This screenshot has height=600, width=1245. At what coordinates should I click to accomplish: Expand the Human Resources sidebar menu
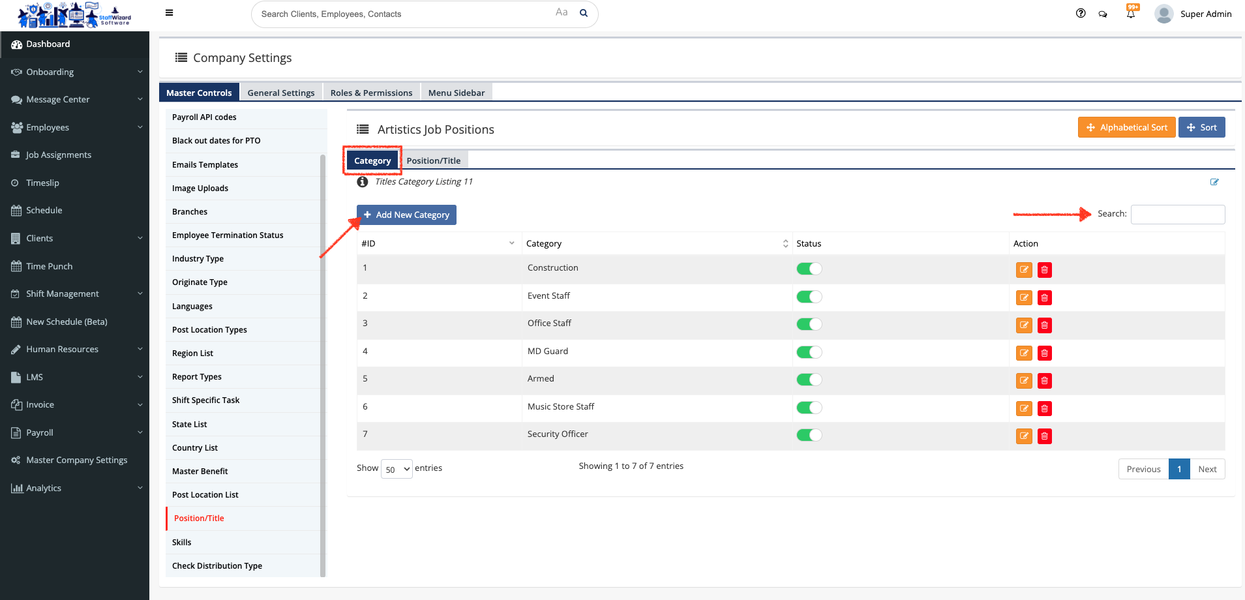click(x=74, y=350)
